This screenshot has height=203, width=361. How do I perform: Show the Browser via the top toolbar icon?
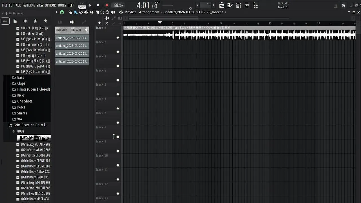click(x=255, y=5)
